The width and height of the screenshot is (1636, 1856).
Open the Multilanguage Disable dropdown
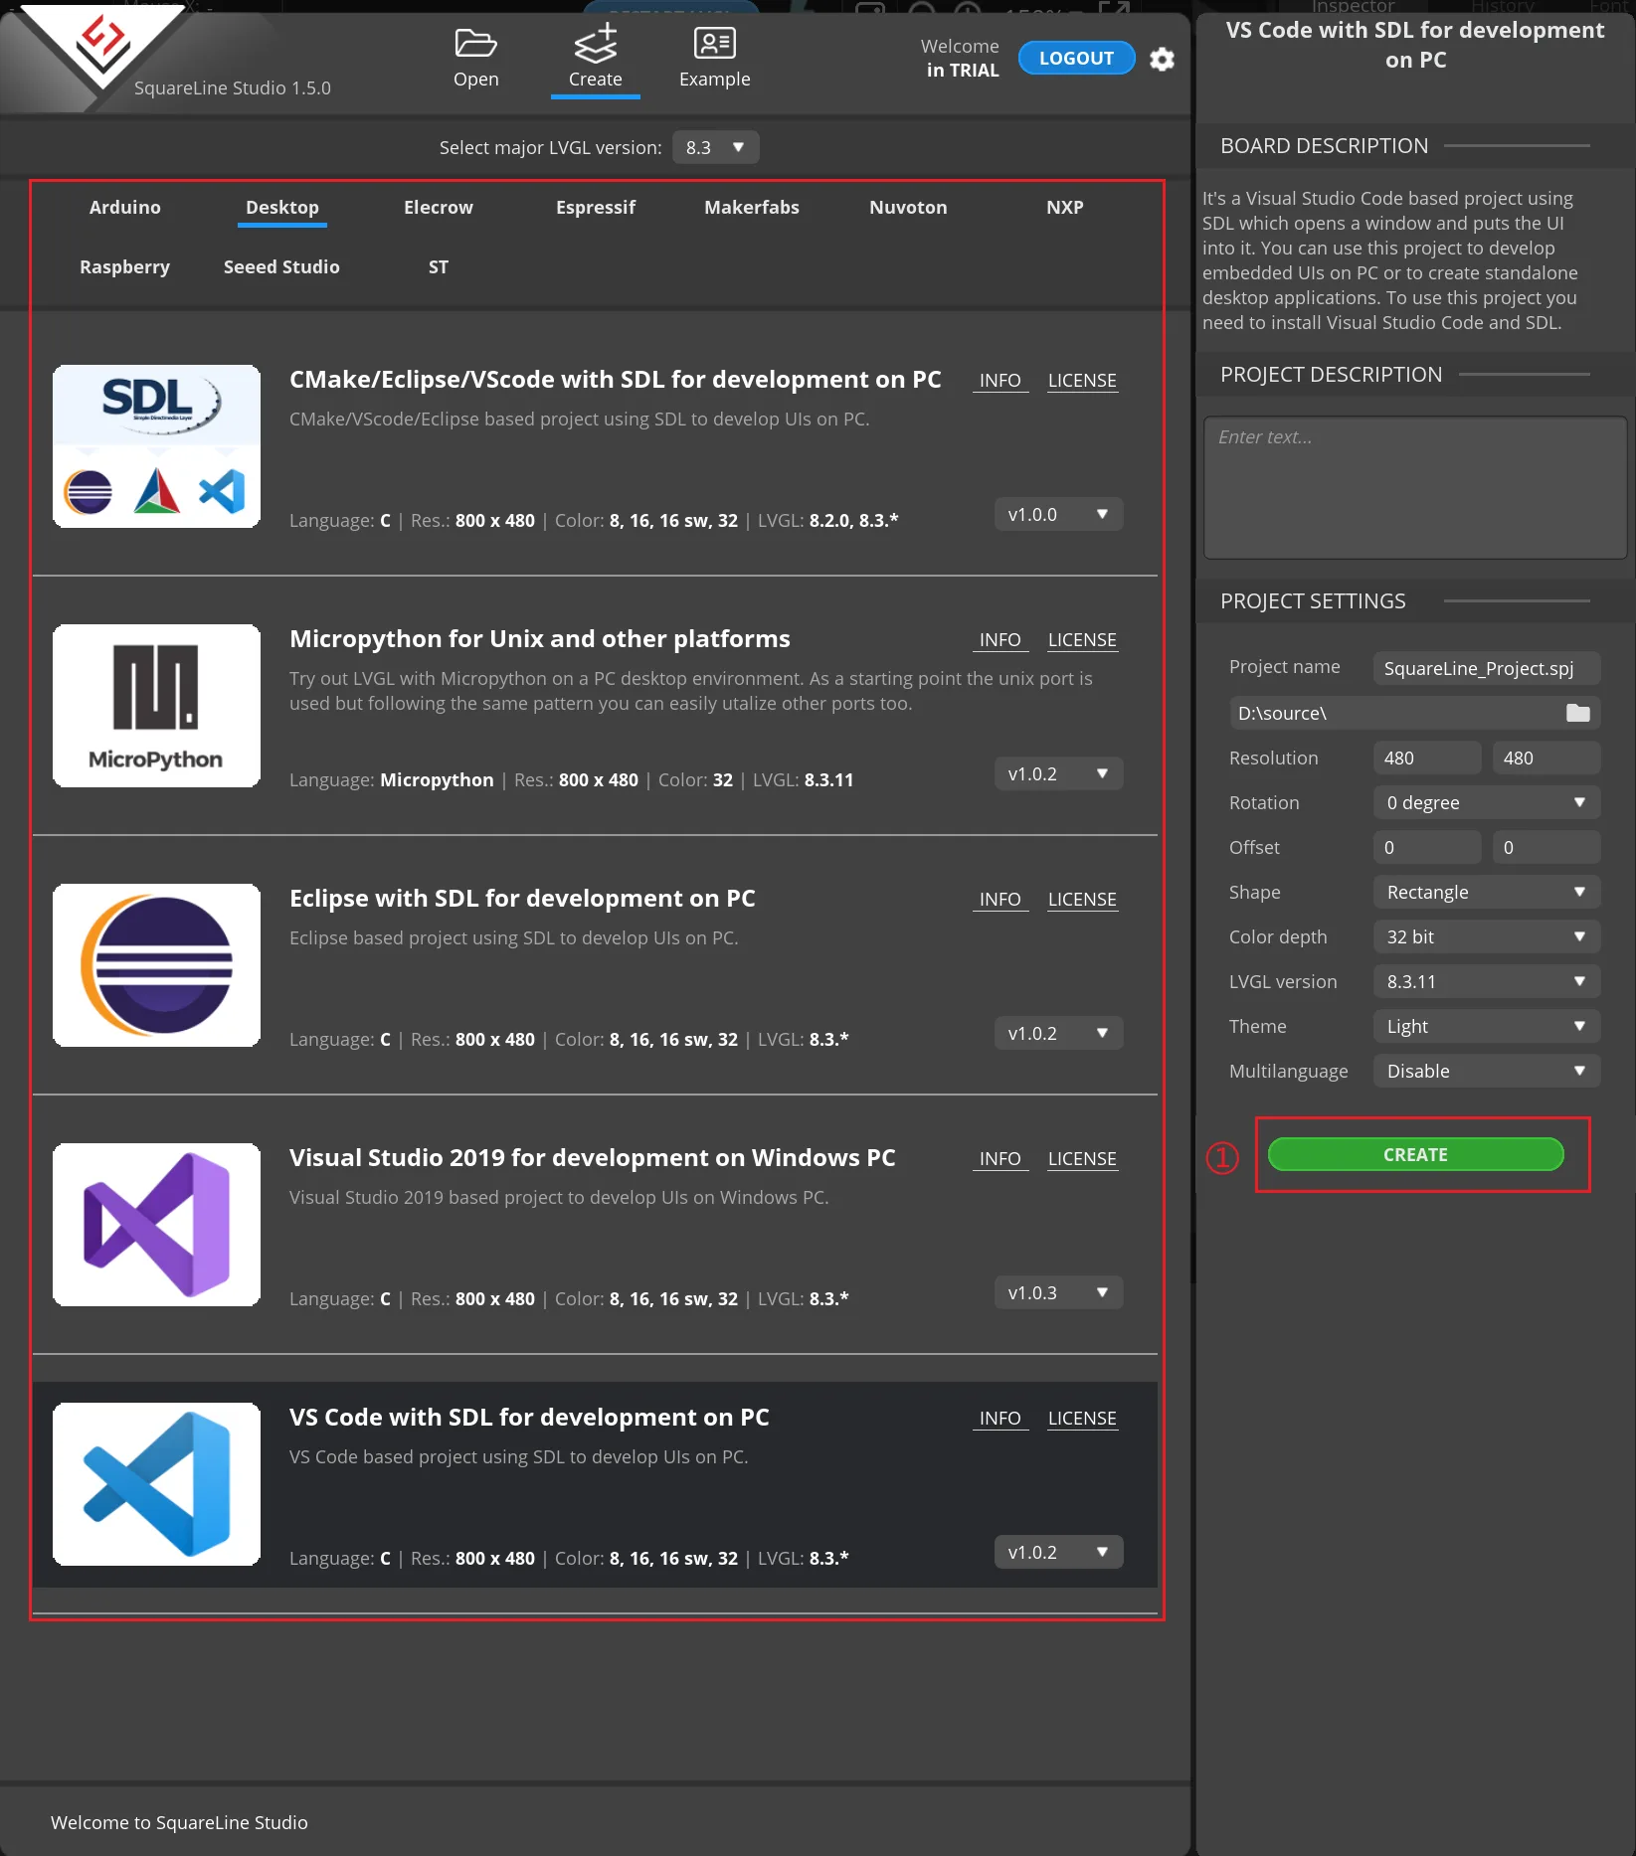pos(1487,1071)
